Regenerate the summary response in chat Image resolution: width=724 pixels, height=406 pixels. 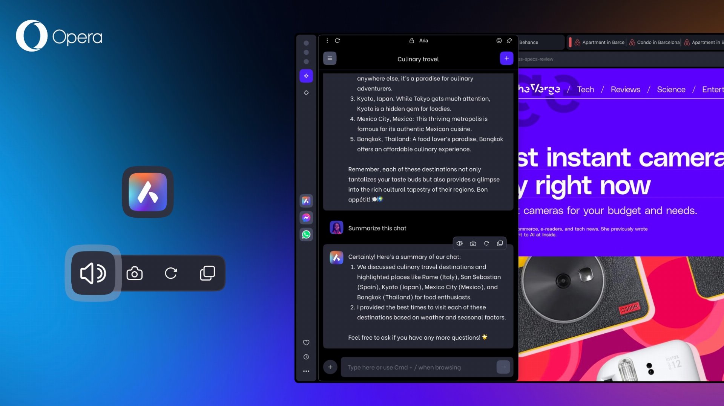(x=486, y=244)
